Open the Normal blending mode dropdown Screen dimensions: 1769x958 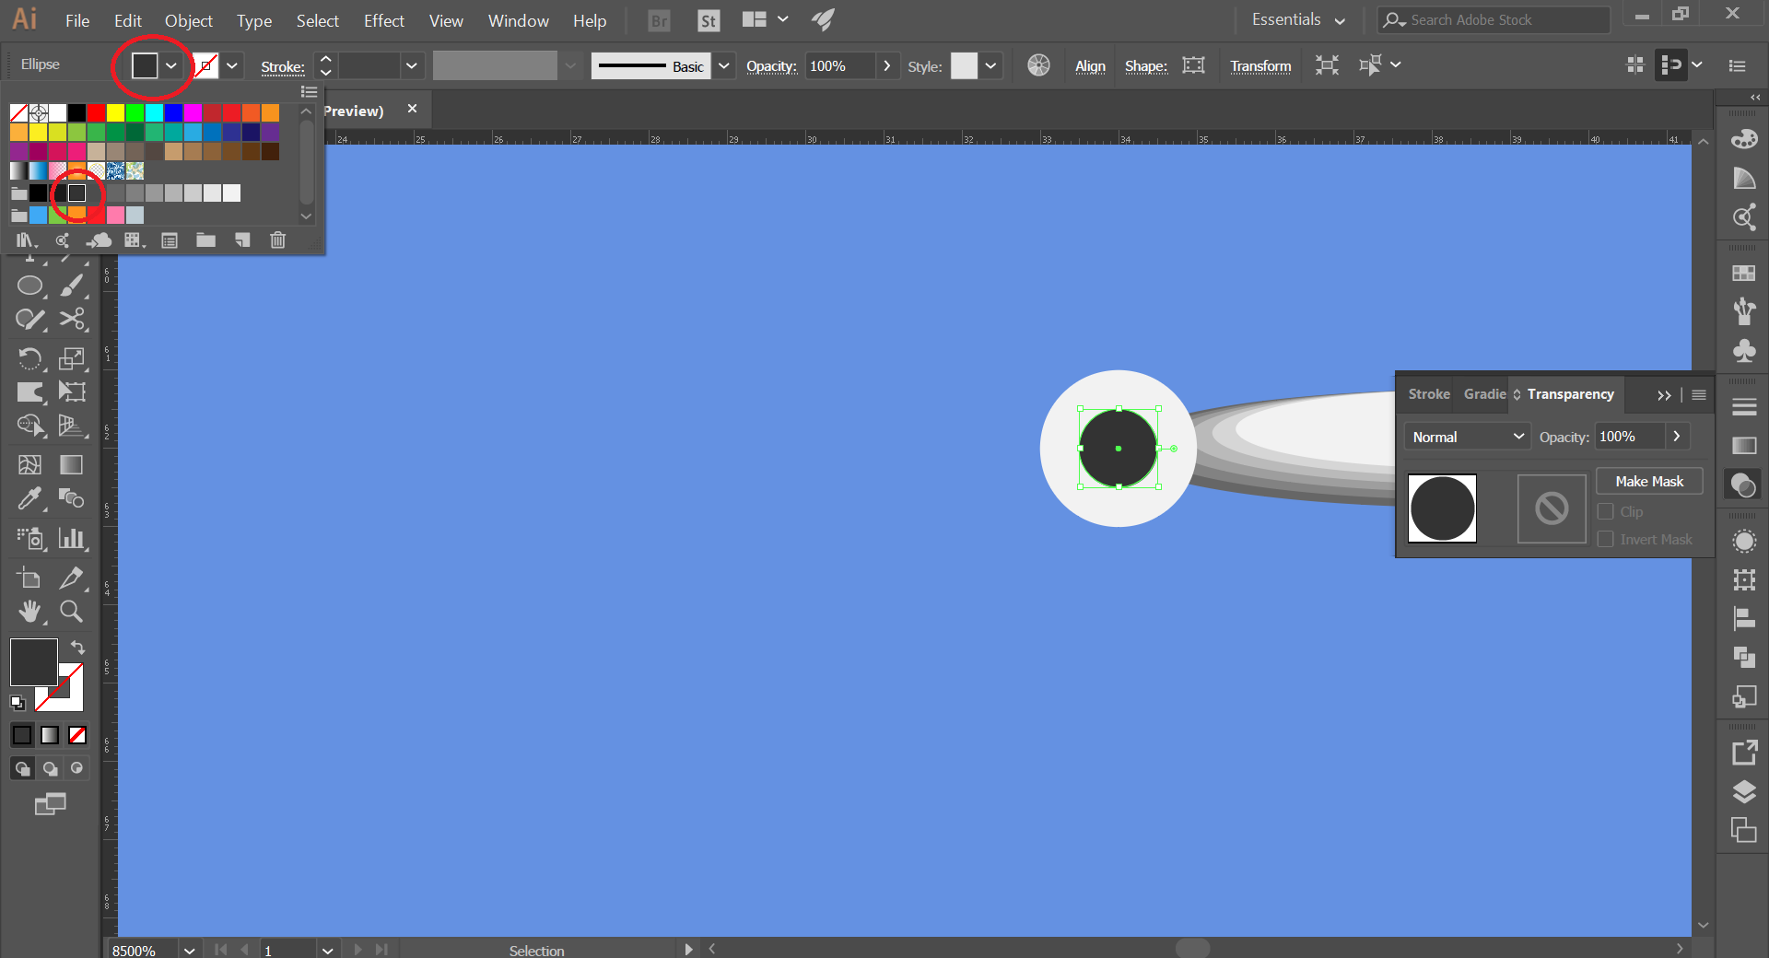1466,437
